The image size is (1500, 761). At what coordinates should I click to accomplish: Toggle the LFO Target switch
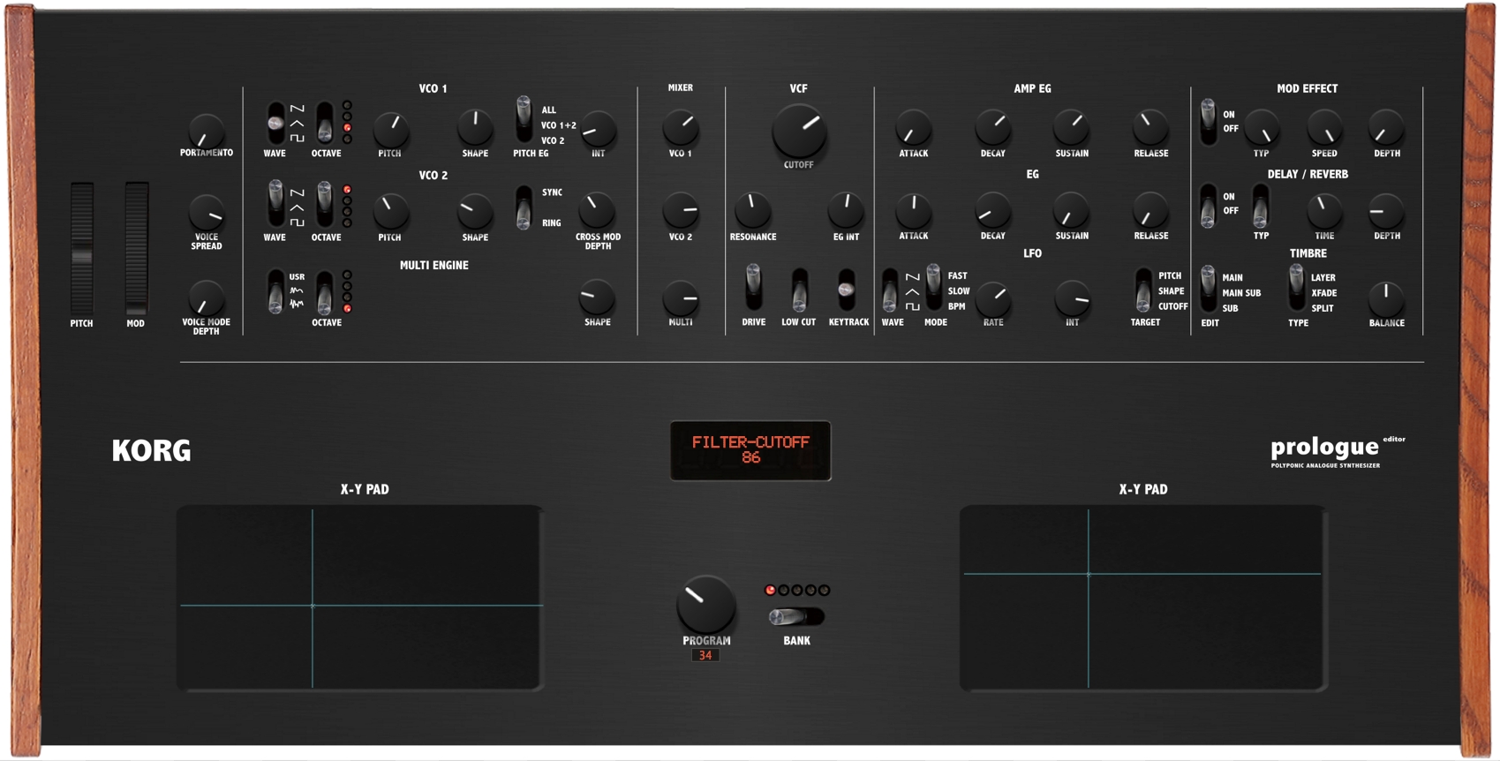point(1143,290)
